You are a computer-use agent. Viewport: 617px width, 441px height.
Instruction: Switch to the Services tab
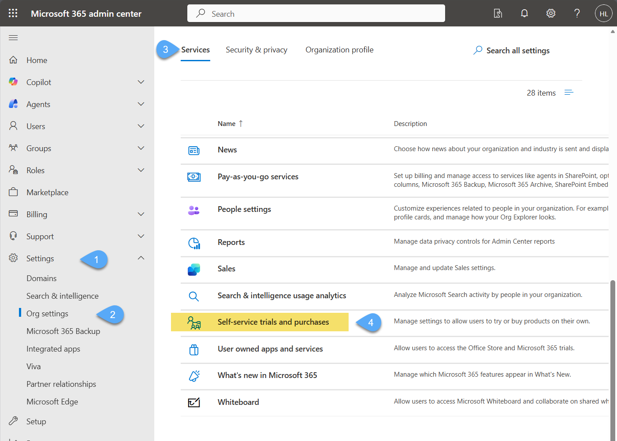pyautogui.click(x=196, y=50)
